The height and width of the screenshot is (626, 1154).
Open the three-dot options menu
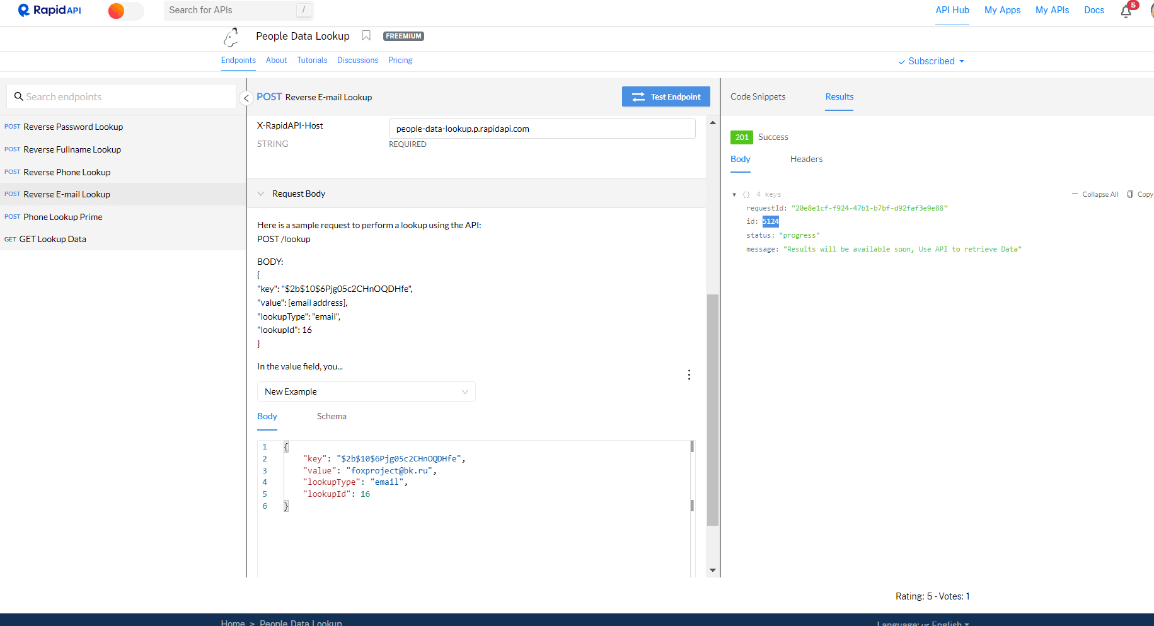689,375
